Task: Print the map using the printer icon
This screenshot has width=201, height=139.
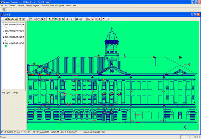Action: pos(13,19)
